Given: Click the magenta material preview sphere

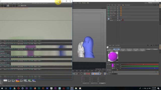Looking at the screenshot, I should 113,56.
